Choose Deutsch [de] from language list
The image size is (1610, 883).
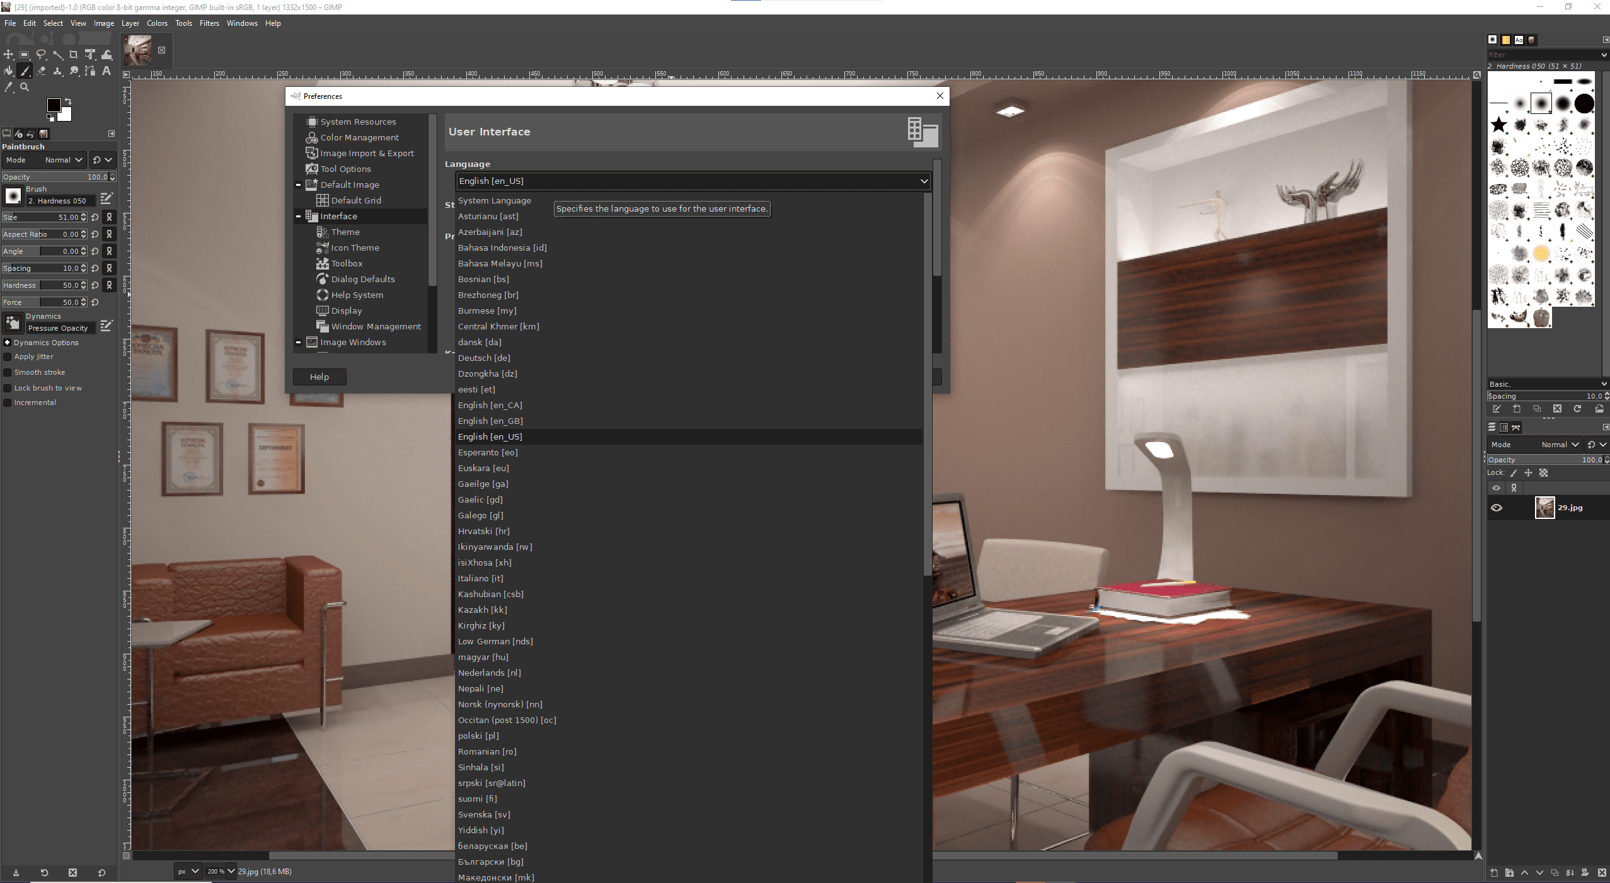pyautogui.click(x=484, y=358)
